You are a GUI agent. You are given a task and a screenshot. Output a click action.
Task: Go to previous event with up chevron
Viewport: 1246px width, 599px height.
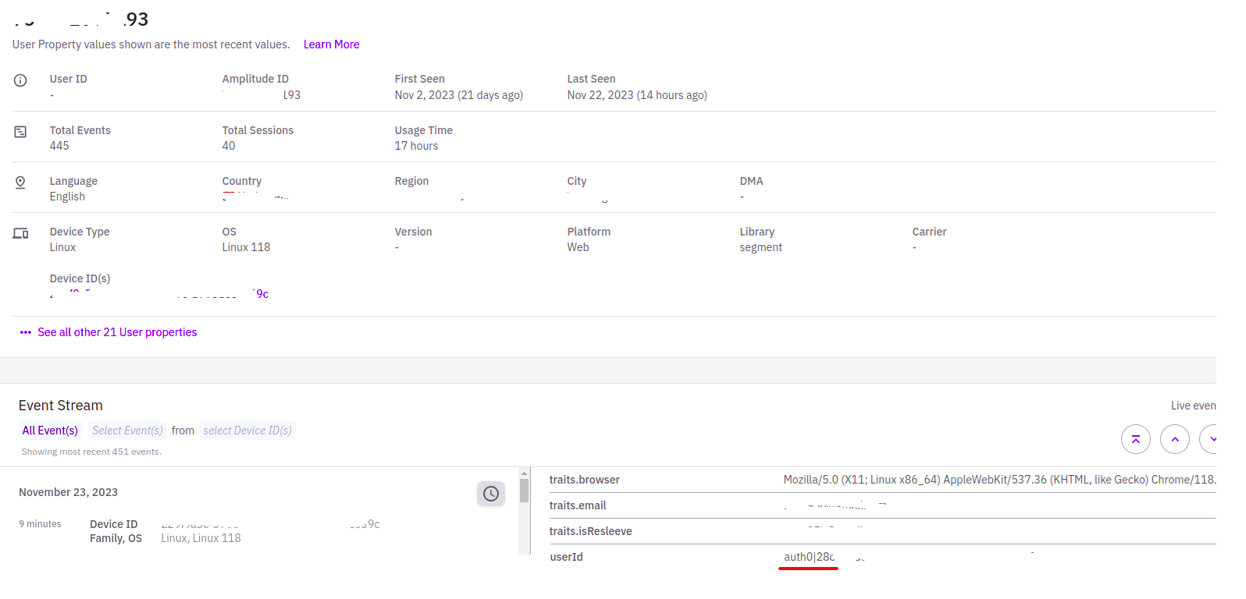1174,439
